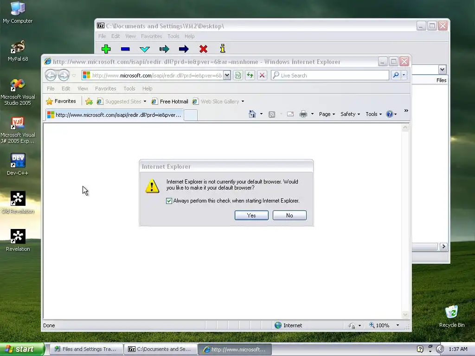This screenshot has height=356, width=475.
Task: Open the Edit menu in Internet Explorer
Action: click(66, 89)
